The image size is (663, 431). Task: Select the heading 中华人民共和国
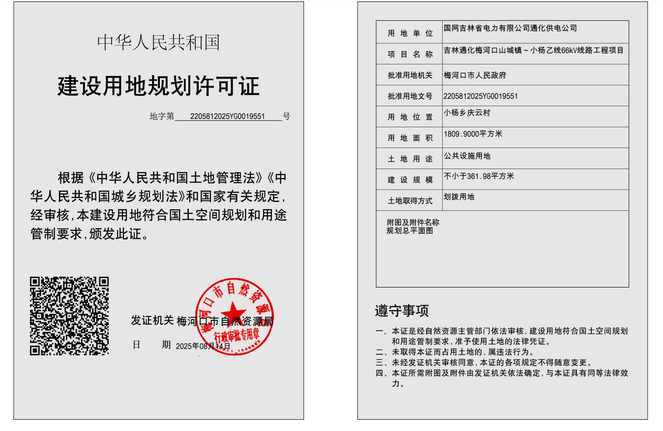(158, 43)
